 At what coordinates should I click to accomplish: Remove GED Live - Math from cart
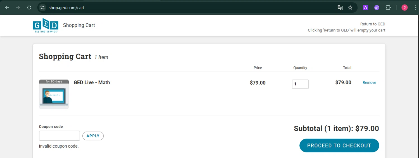click(369, 83)
